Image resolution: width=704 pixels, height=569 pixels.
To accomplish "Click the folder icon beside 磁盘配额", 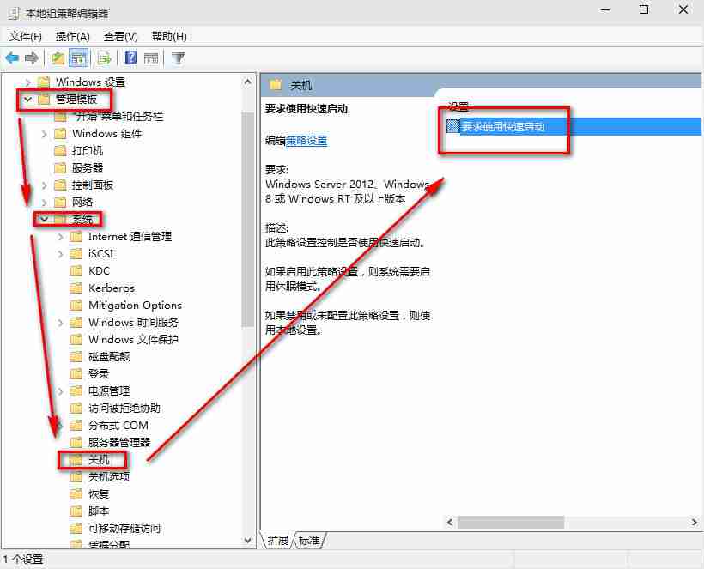I will [76, 357].
